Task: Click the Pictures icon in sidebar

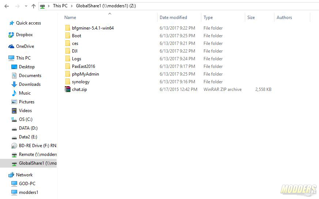Action: pos(14,102)
